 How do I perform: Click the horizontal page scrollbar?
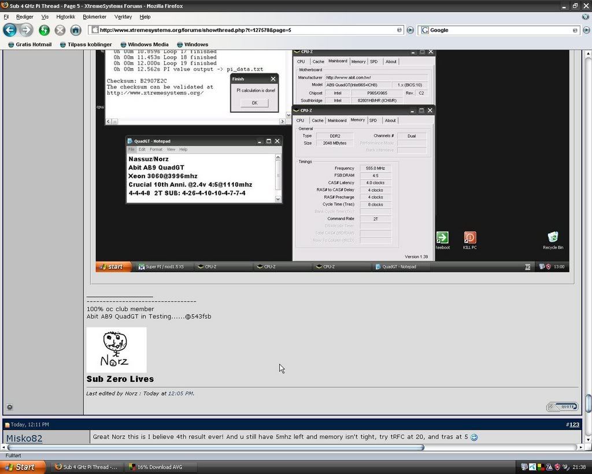[215, 447]
